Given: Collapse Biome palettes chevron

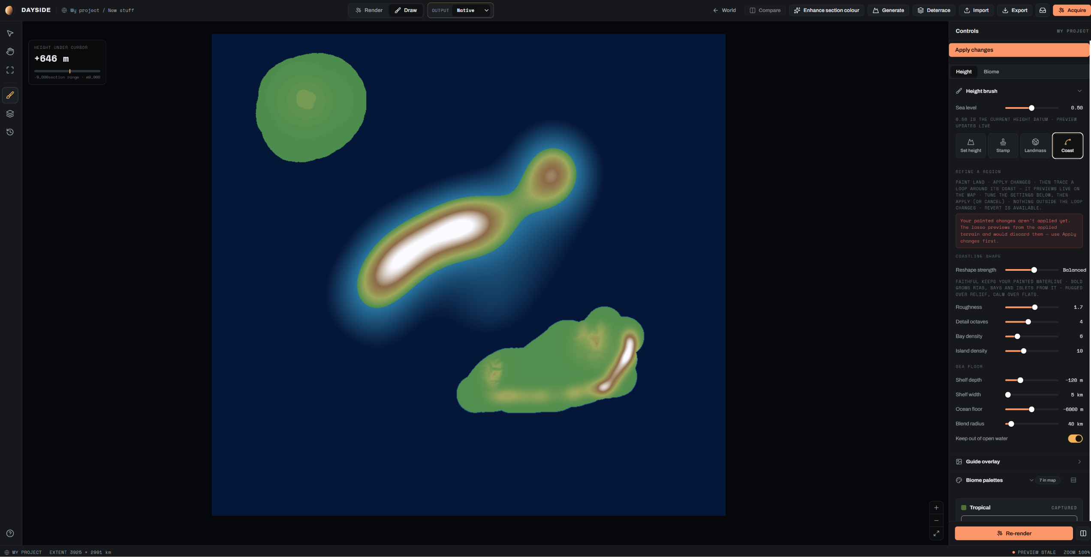Looking at the screenshot, I should click(x=1031, y=480).
